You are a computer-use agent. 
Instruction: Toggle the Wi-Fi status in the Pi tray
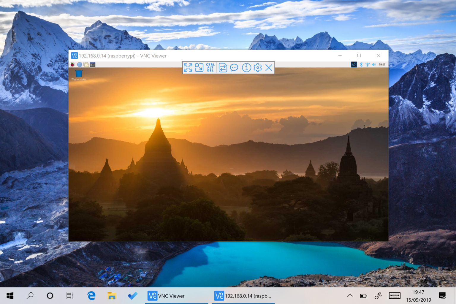tap(367, 64)
